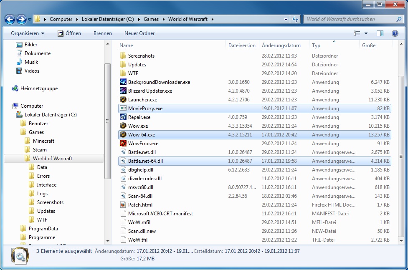Select the Screenshots folder in file list

click(x=137, y=56)
